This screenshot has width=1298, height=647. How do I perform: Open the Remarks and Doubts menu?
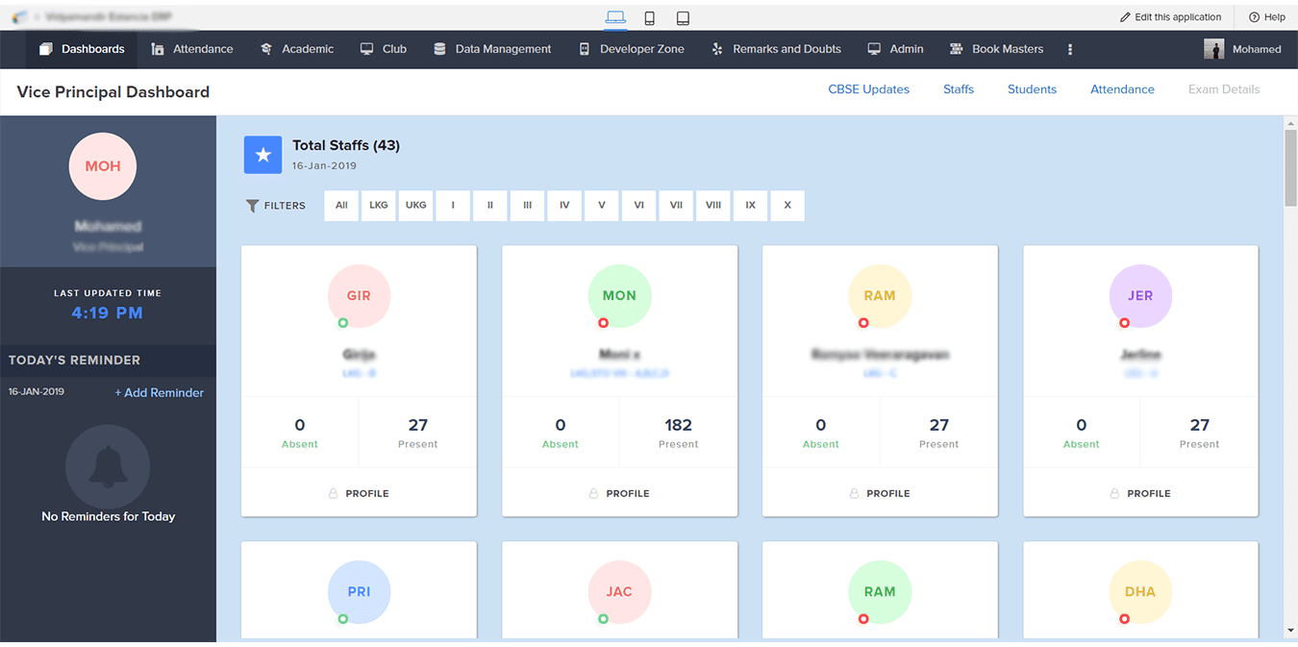tap(776, 49)
